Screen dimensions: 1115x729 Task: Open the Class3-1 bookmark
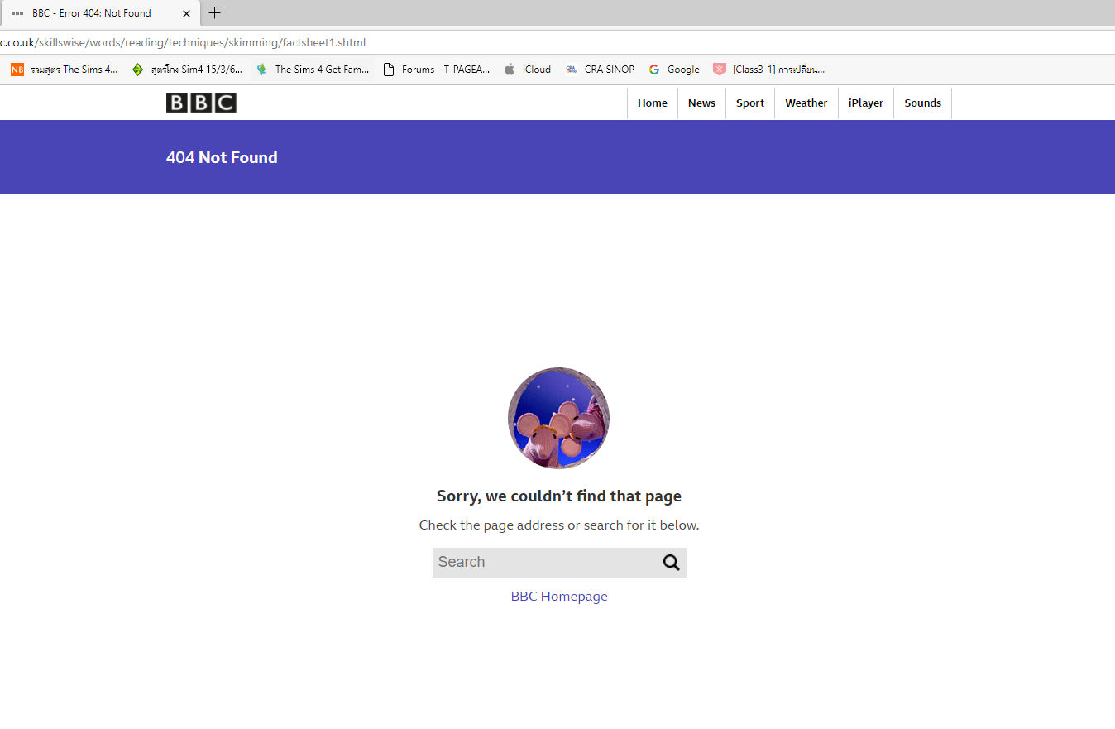pos(768,70)
